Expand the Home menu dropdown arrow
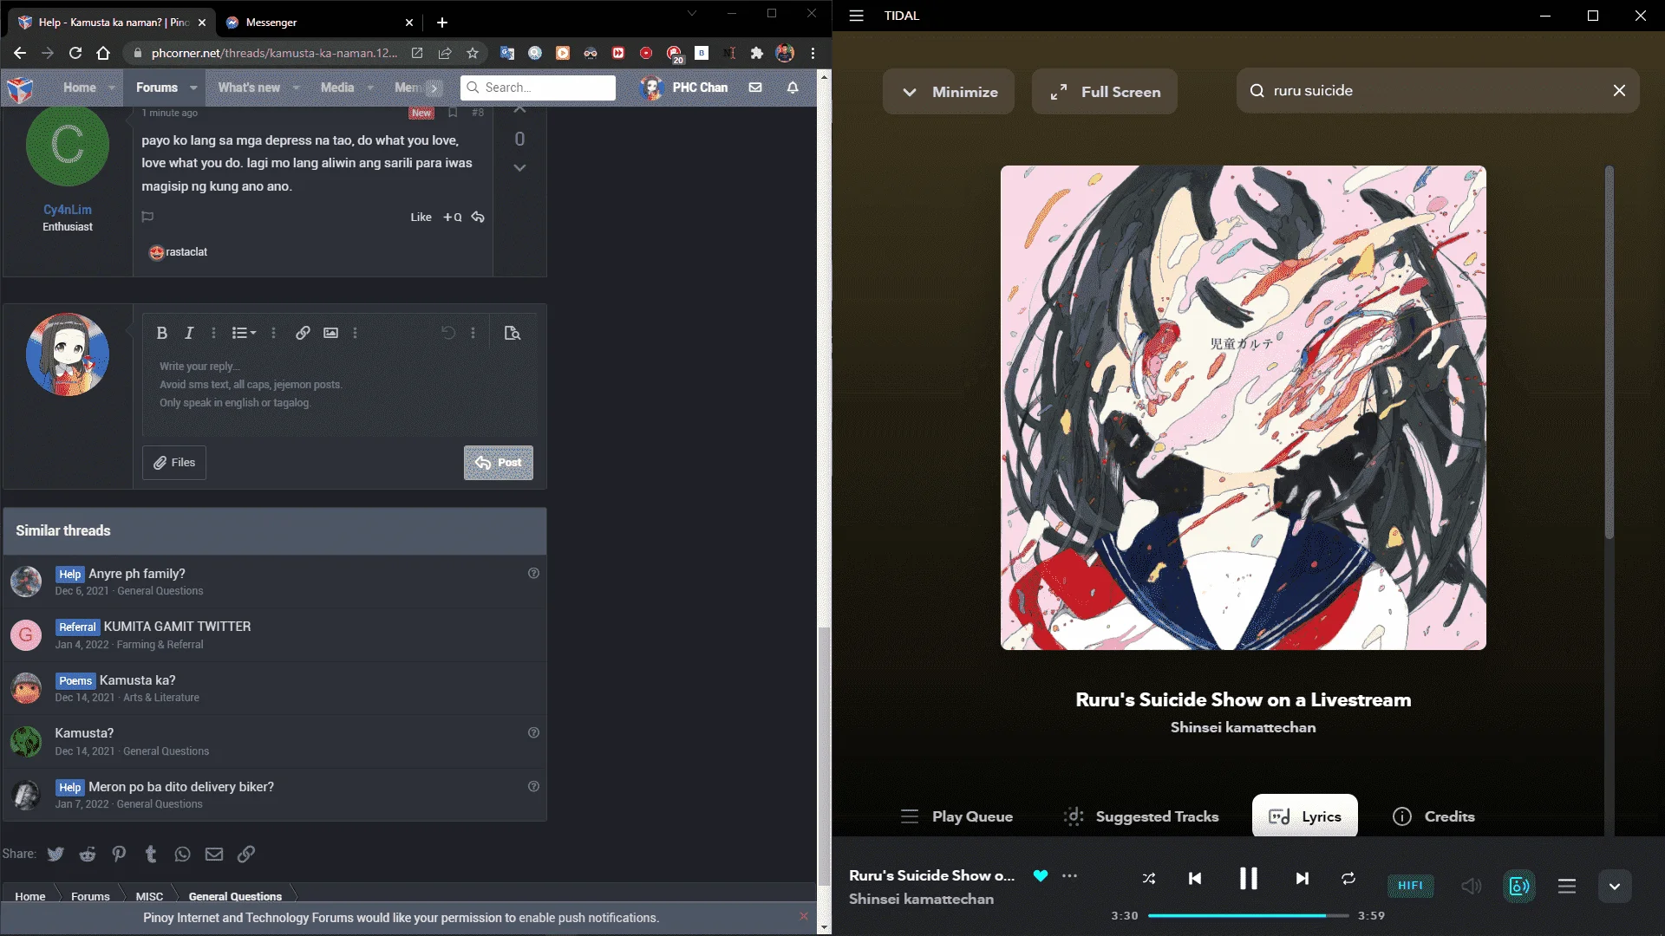 coord(111,88)
